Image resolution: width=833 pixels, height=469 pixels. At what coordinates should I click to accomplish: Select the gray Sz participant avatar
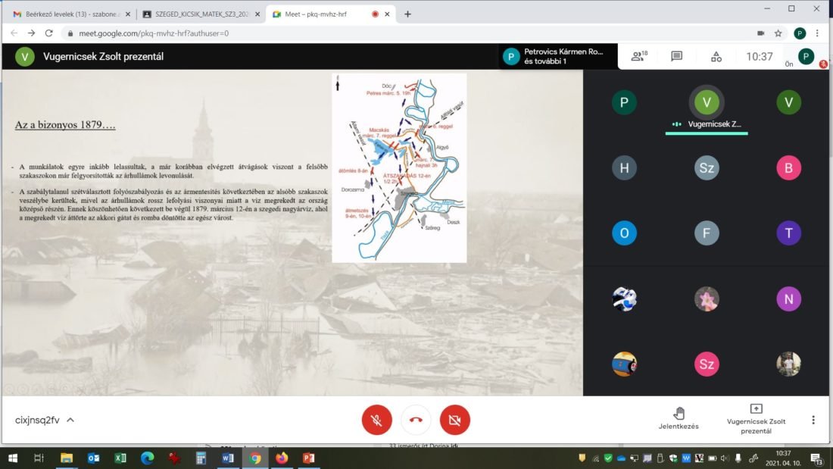pyautogui.click(x=707, y=168)
